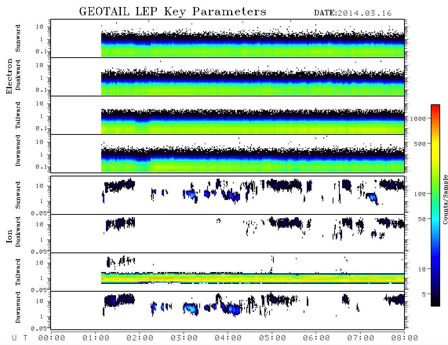Click the 08:00 time tick label
Screen dimensions: 448x345
(x=405, y=338)
